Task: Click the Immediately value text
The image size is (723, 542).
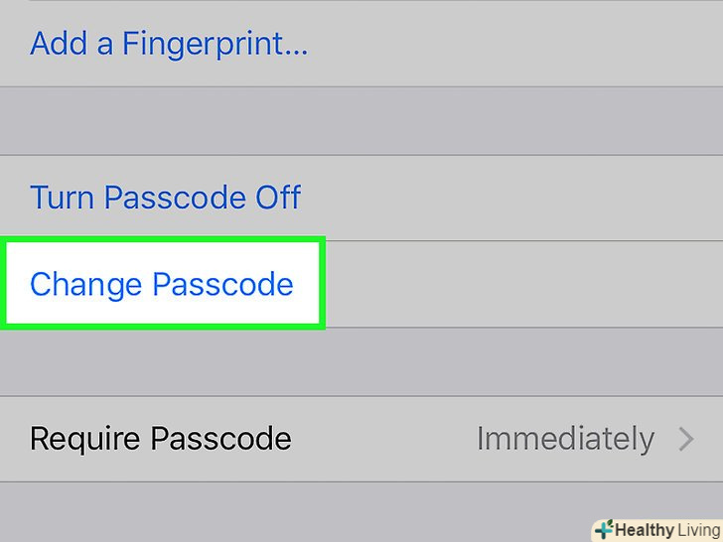Action: coord(565,439)
